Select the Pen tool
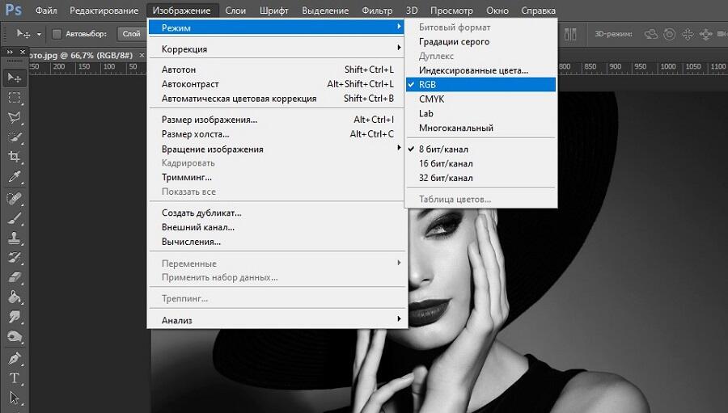The image size is (728, 413). [15, 358]
